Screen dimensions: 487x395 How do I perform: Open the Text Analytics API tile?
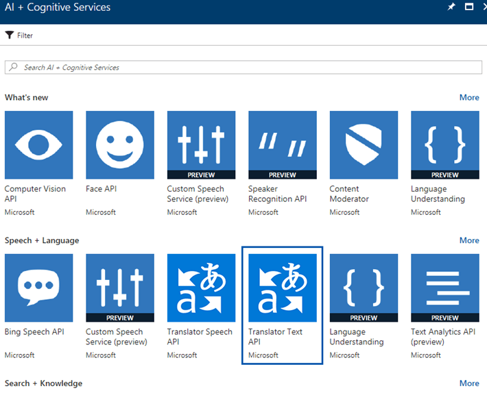point(444,288)
